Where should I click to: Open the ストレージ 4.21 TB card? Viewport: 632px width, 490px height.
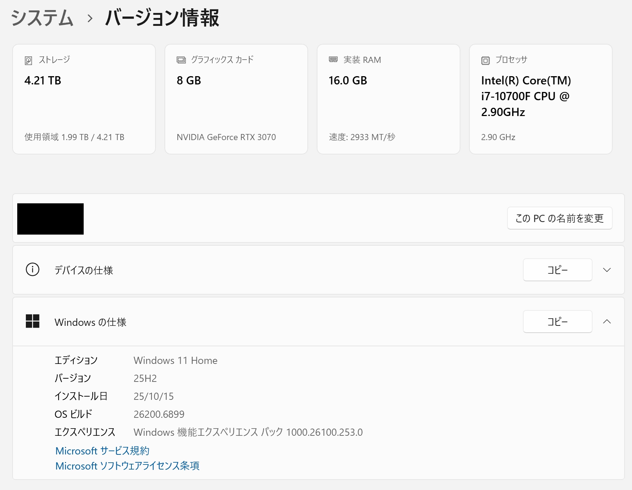click(x=84, y=99)
